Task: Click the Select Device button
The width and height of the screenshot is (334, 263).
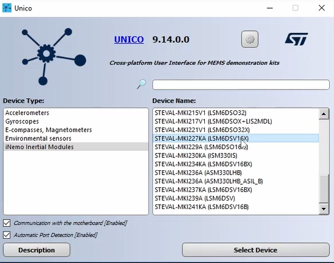Action: point(256,250)
